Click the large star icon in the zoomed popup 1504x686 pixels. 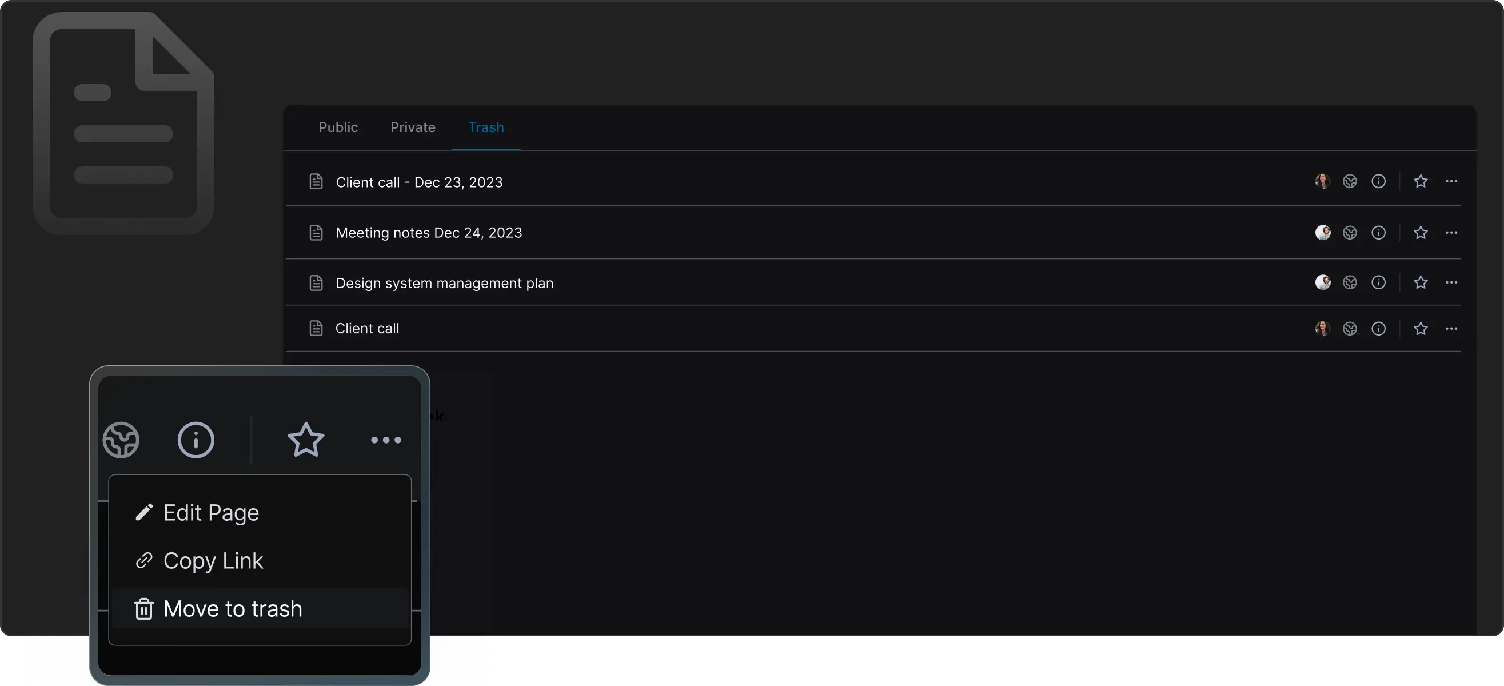306,440
